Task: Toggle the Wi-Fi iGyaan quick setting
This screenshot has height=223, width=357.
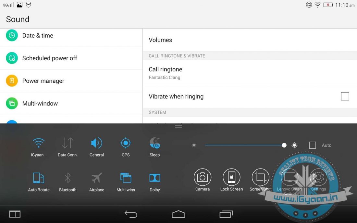Action: tap(39, 143)
